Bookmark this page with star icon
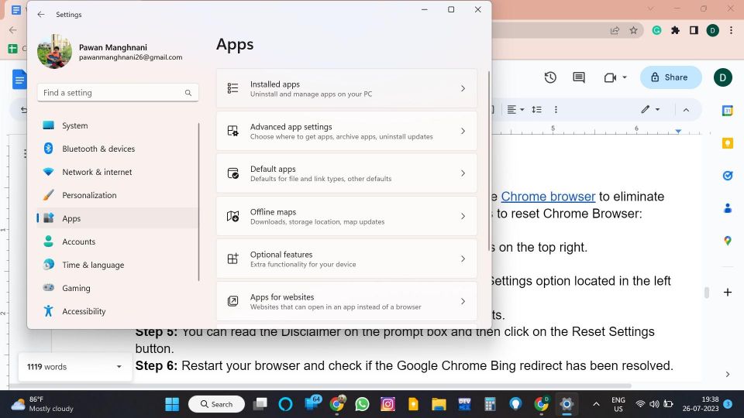744x418 pixels. pyautogui.click(x=633, y=30)
